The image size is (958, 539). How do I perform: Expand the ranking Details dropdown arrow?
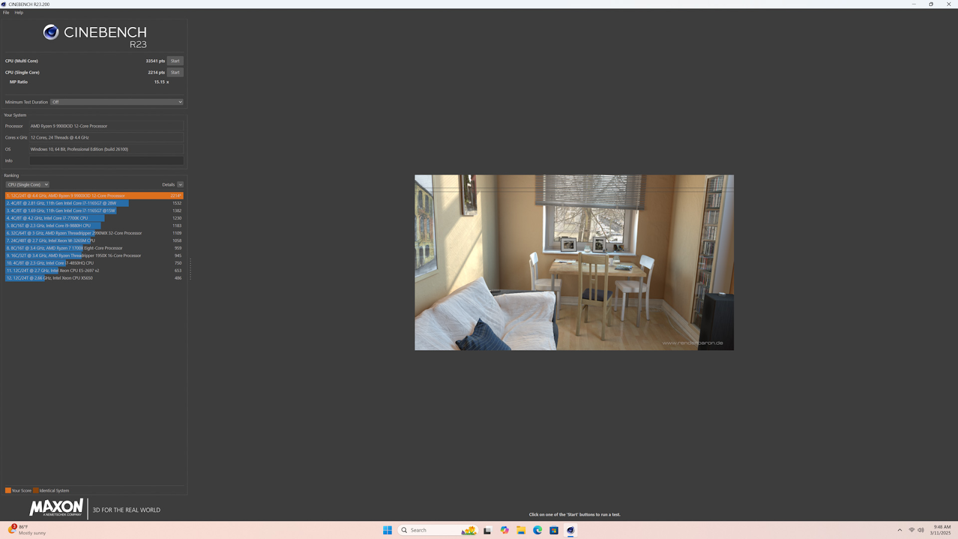point(180,184)
